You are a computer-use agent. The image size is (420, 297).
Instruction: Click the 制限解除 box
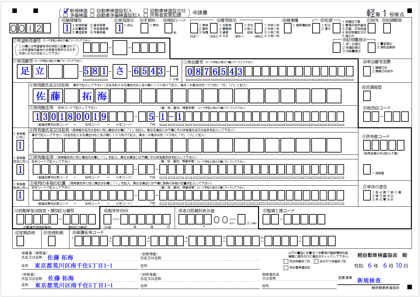tap(387, 28)
